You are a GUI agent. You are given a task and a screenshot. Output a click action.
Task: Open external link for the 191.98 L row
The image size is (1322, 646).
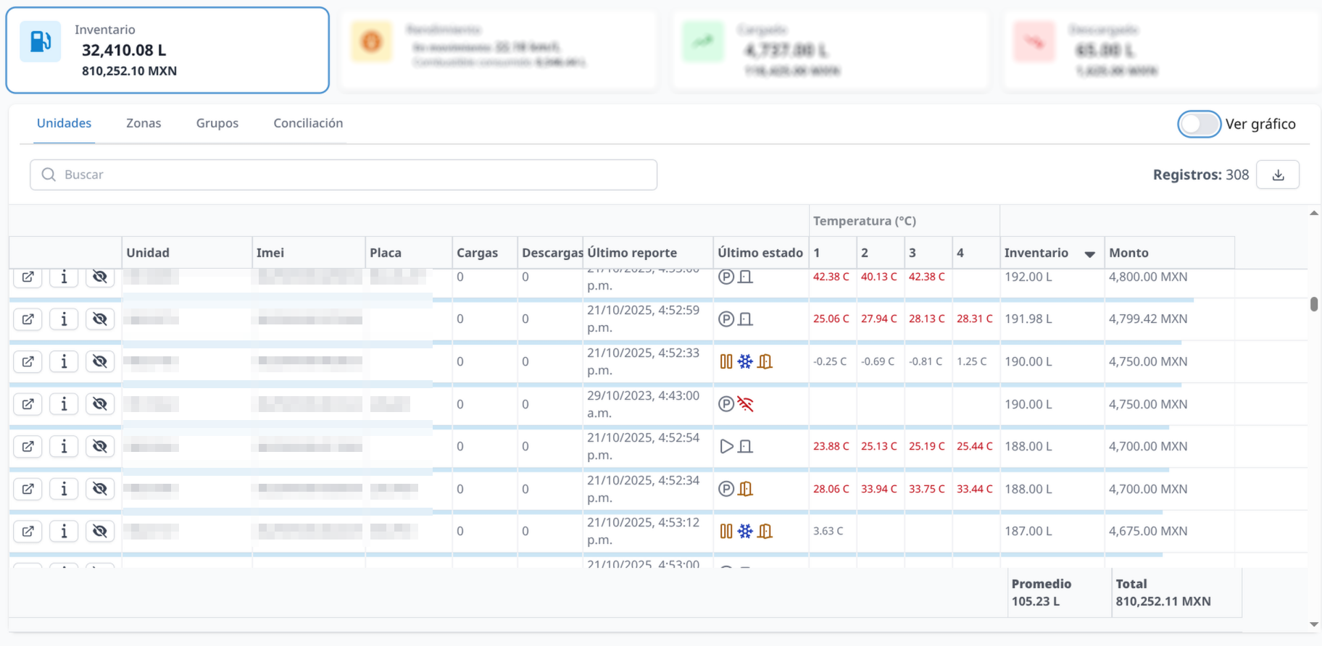28,319
